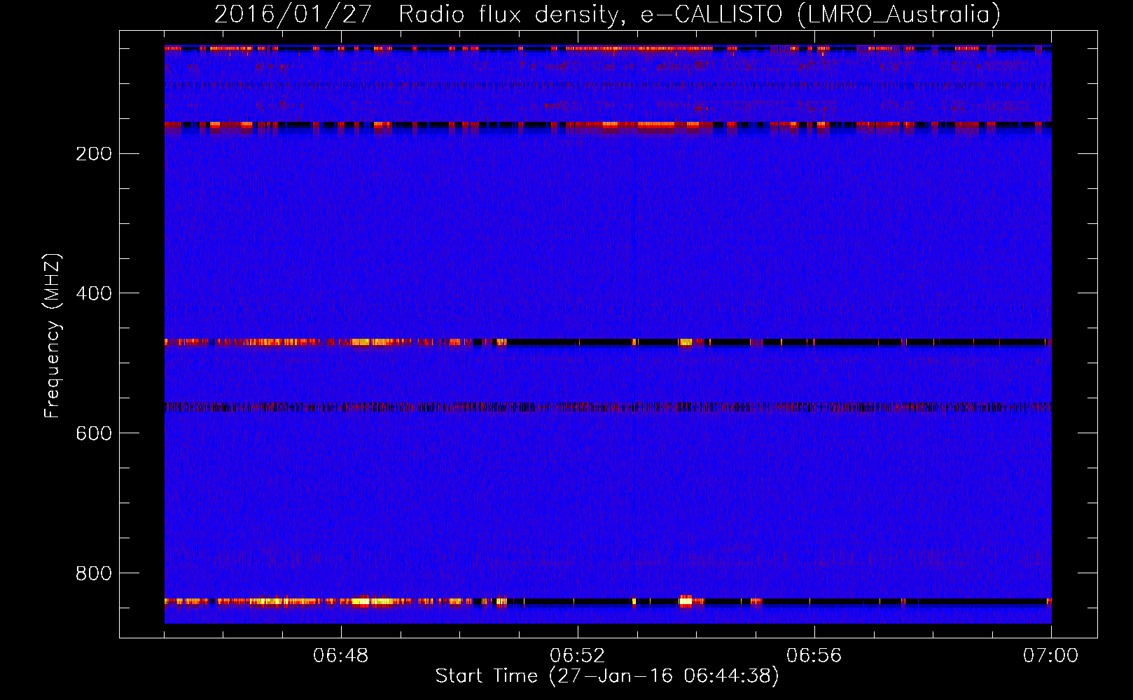Click the 400 frequency tick label
1133x700 pixels.
tap(94, 293)
